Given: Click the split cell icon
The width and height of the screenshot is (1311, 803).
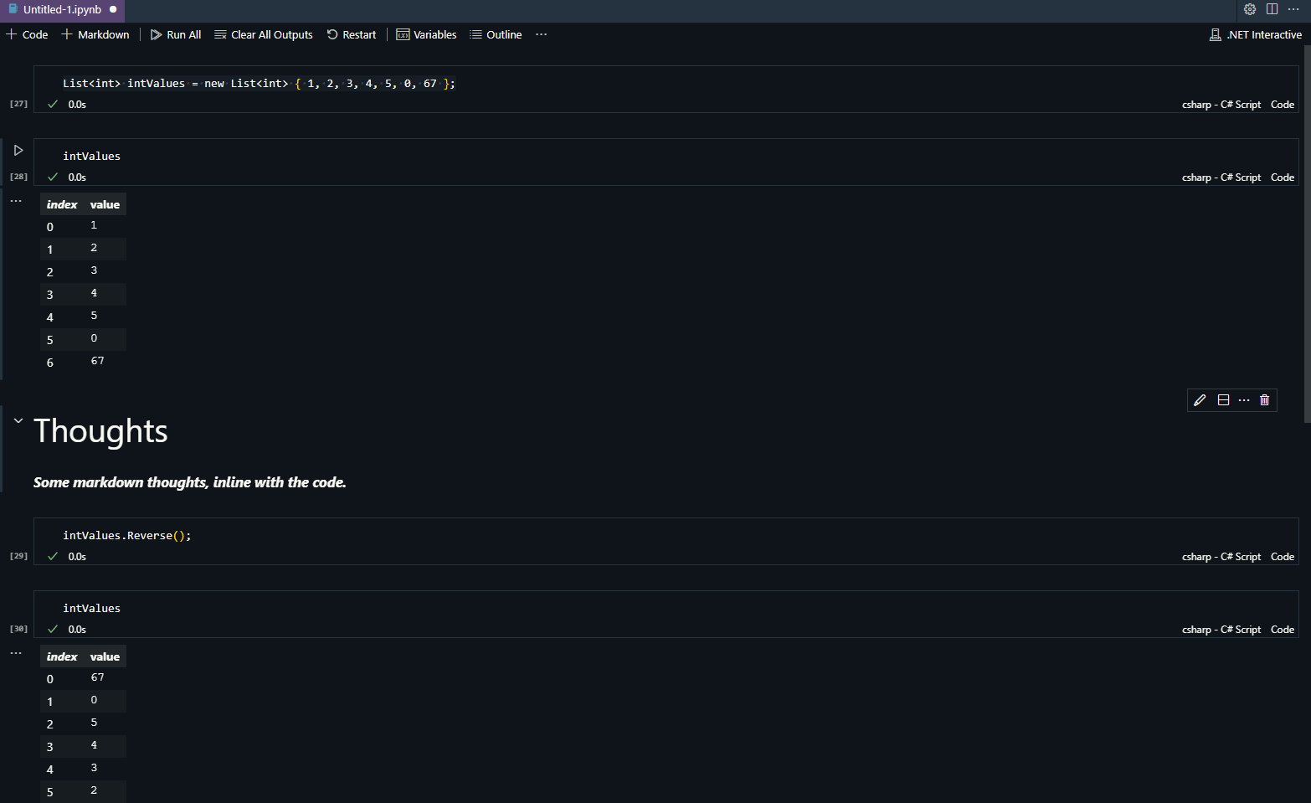Looking at the screenshot, I should 1223,400.
